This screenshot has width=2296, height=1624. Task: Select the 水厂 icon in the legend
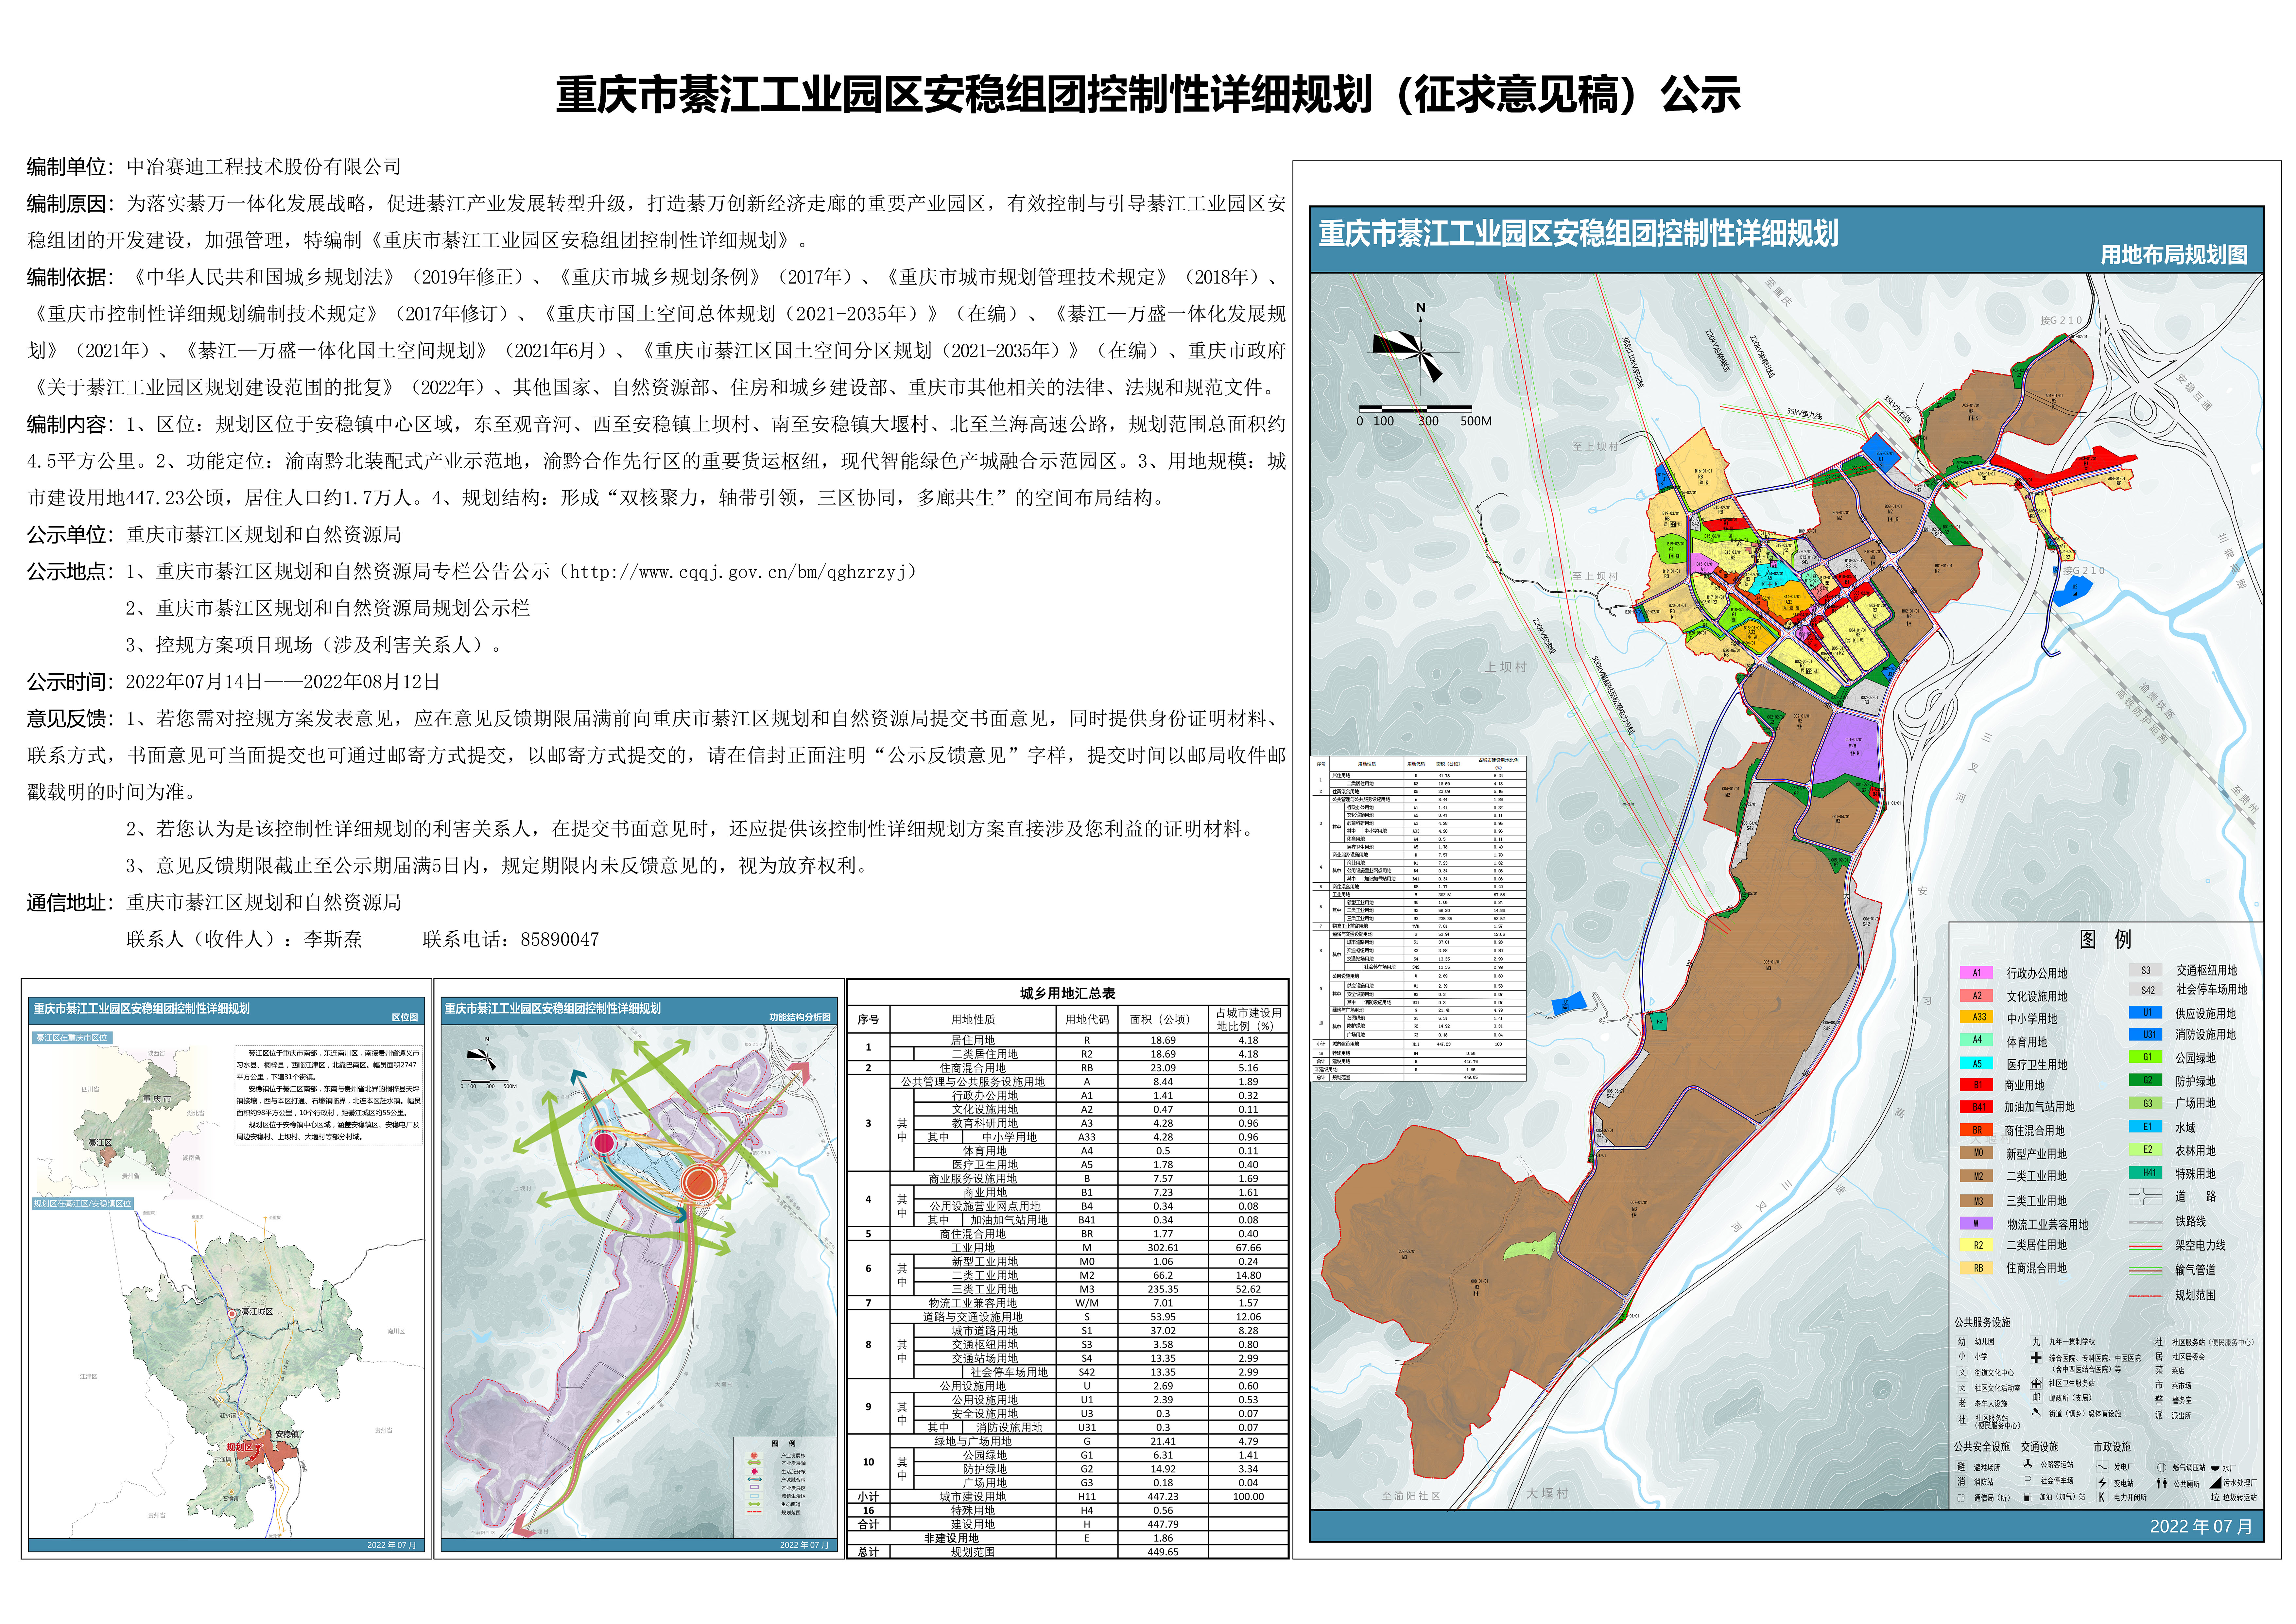[x=2215, y=1467]
